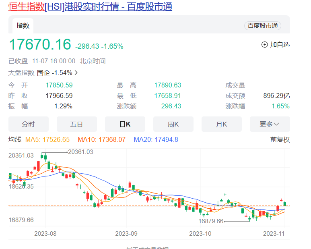The image size is (311, 249).
Task: Open the 前复权 adjustment selector
Action: click(x=280, y=139)
